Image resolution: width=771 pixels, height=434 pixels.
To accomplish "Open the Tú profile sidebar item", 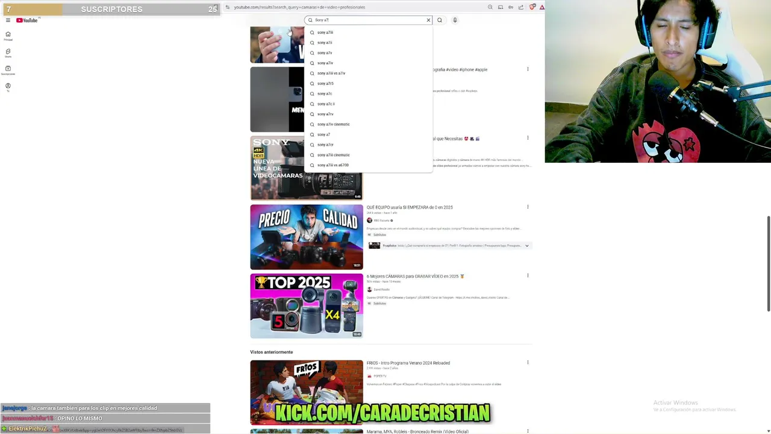I will pos(8,87).
